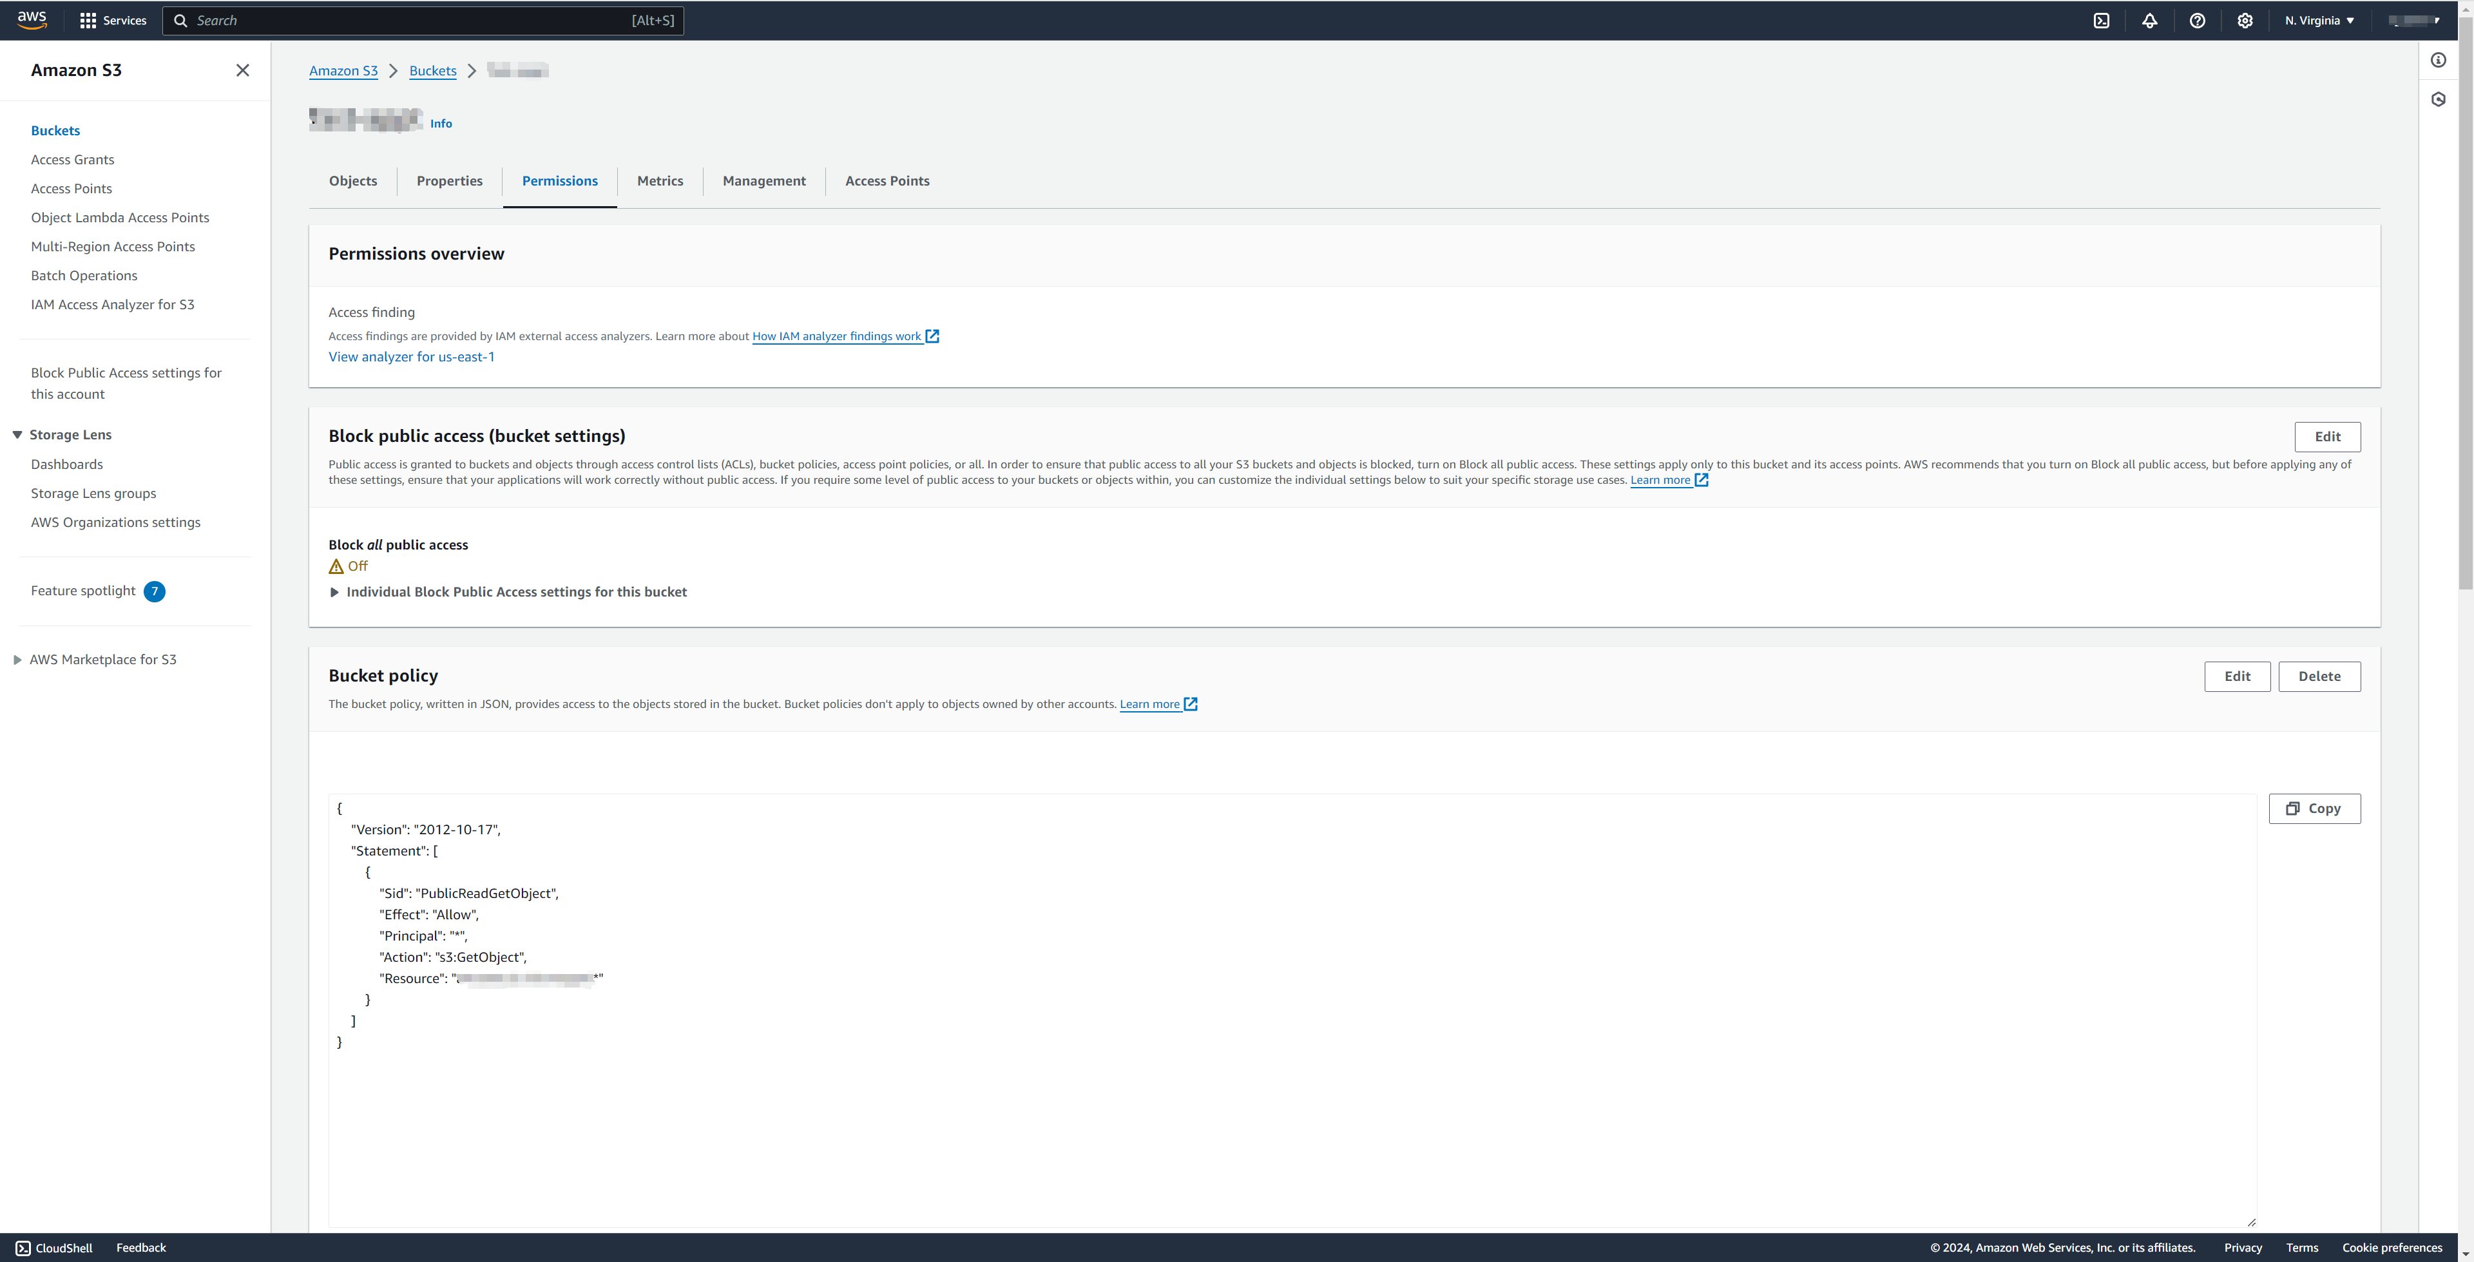The height and width of the screenshot is (1262, 2474).
Task: Delete the bucket policy
Action: 2319,676
